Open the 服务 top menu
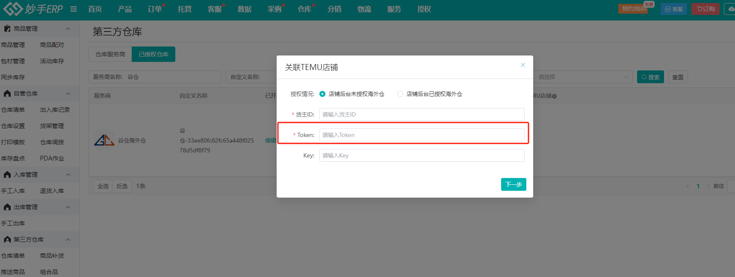The image size is (735, 277). [394, 9]
